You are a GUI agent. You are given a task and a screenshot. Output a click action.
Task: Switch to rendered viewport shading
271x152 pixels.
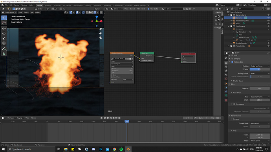point(95,13)
